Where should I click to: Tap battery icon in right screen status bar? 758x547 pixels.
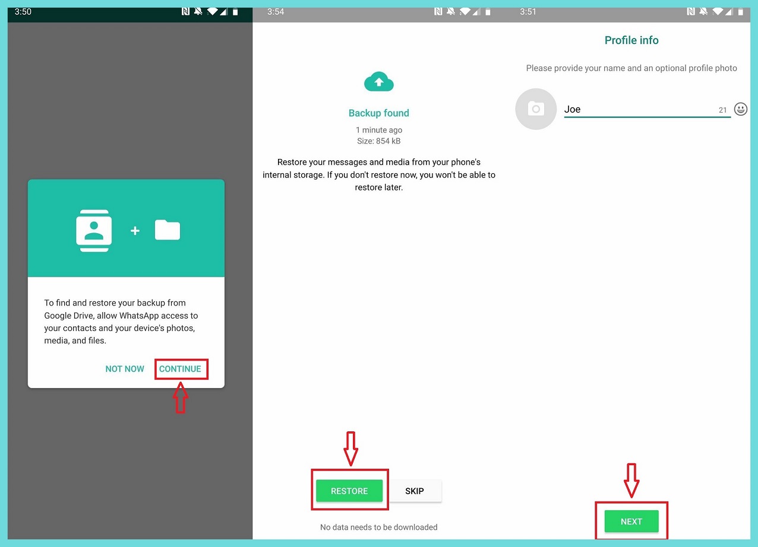point(740,11)
